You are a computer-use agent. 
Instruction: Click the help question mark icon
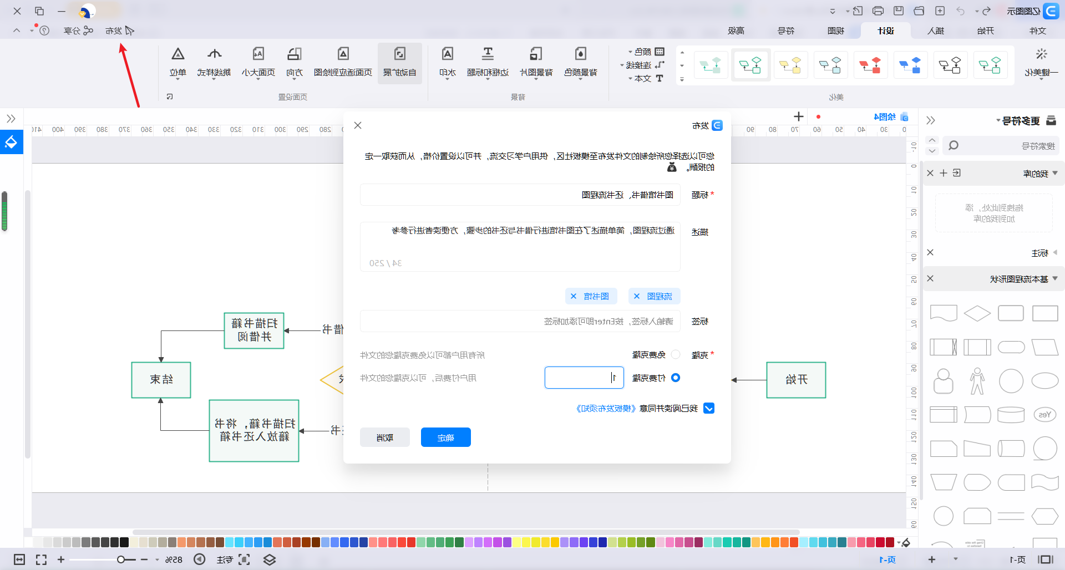(44, 30)
